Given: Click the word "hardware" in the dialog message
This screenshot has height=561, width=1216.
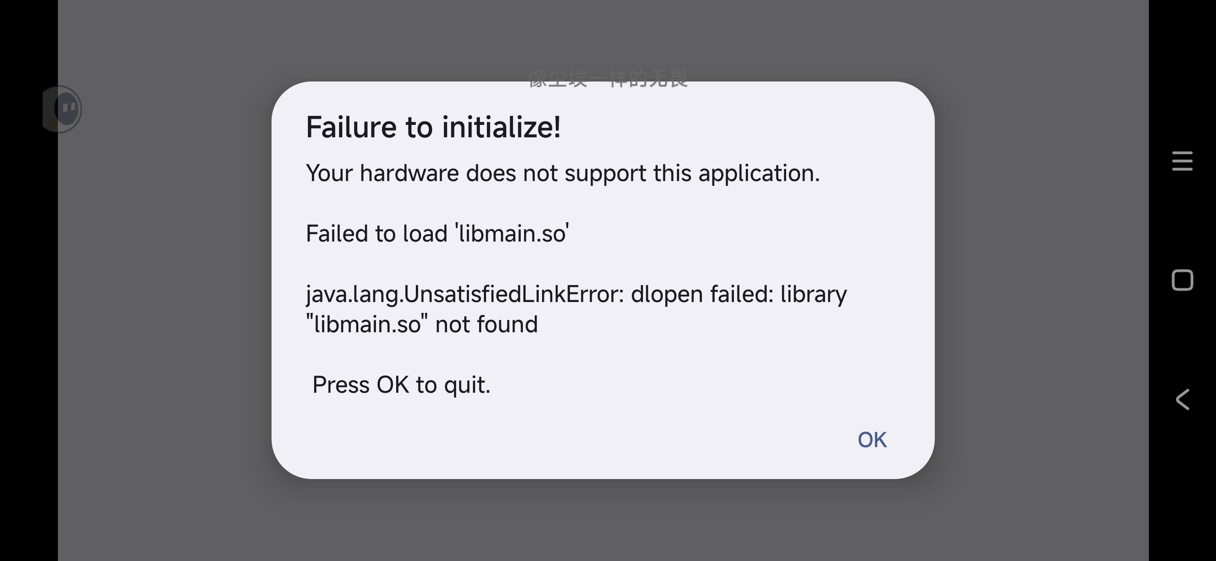Looking at the screenshot, I should tap(409, 173).
